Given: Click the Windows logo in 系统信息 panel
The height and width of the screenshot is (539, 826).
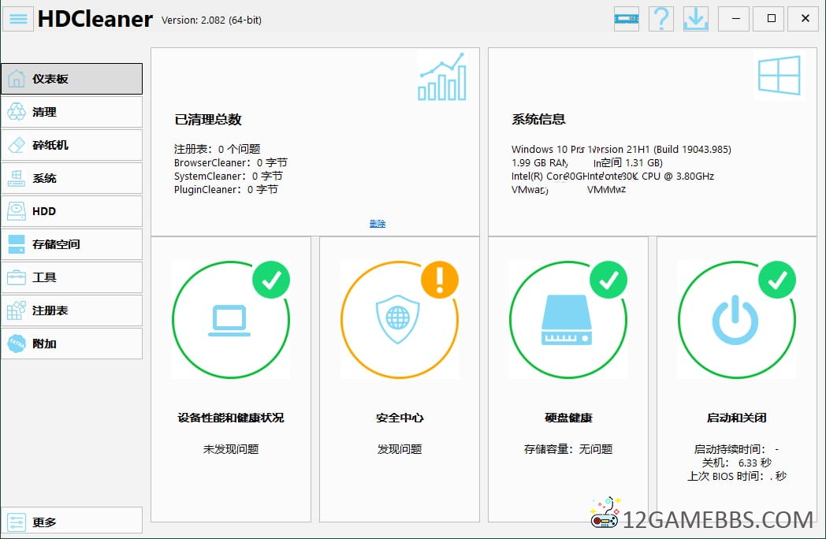Looking at the screenshot, I should (779, 76).
